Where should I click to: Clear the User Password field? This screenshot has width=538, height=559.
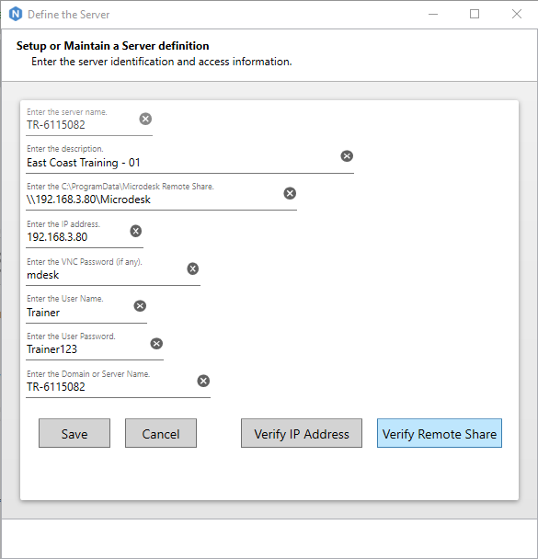click(x=156, y=344)
